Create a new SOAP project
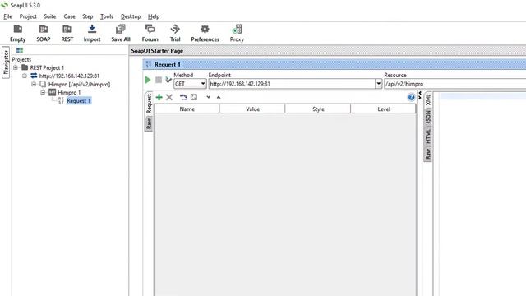 click(x=44, y=33)
